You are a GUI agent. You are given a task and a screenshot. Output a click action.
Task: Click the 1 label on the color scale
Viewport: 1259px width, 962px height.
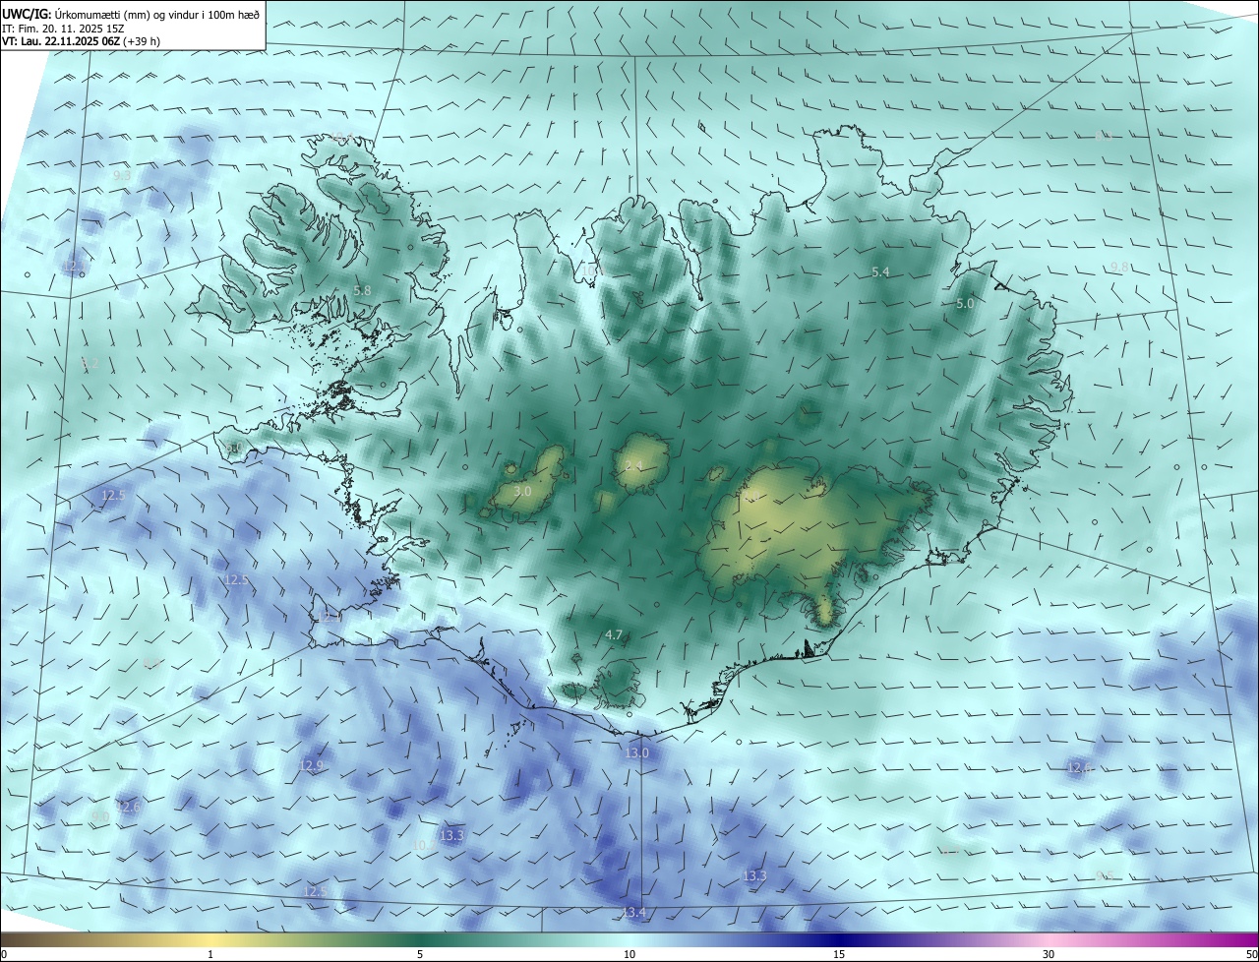(x=210, y=954)
